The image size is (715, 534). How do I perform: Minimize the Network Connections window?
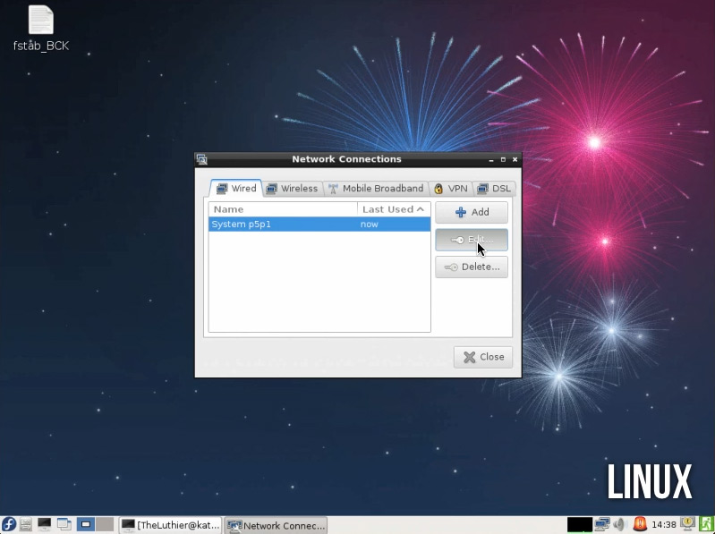point(491,160)
